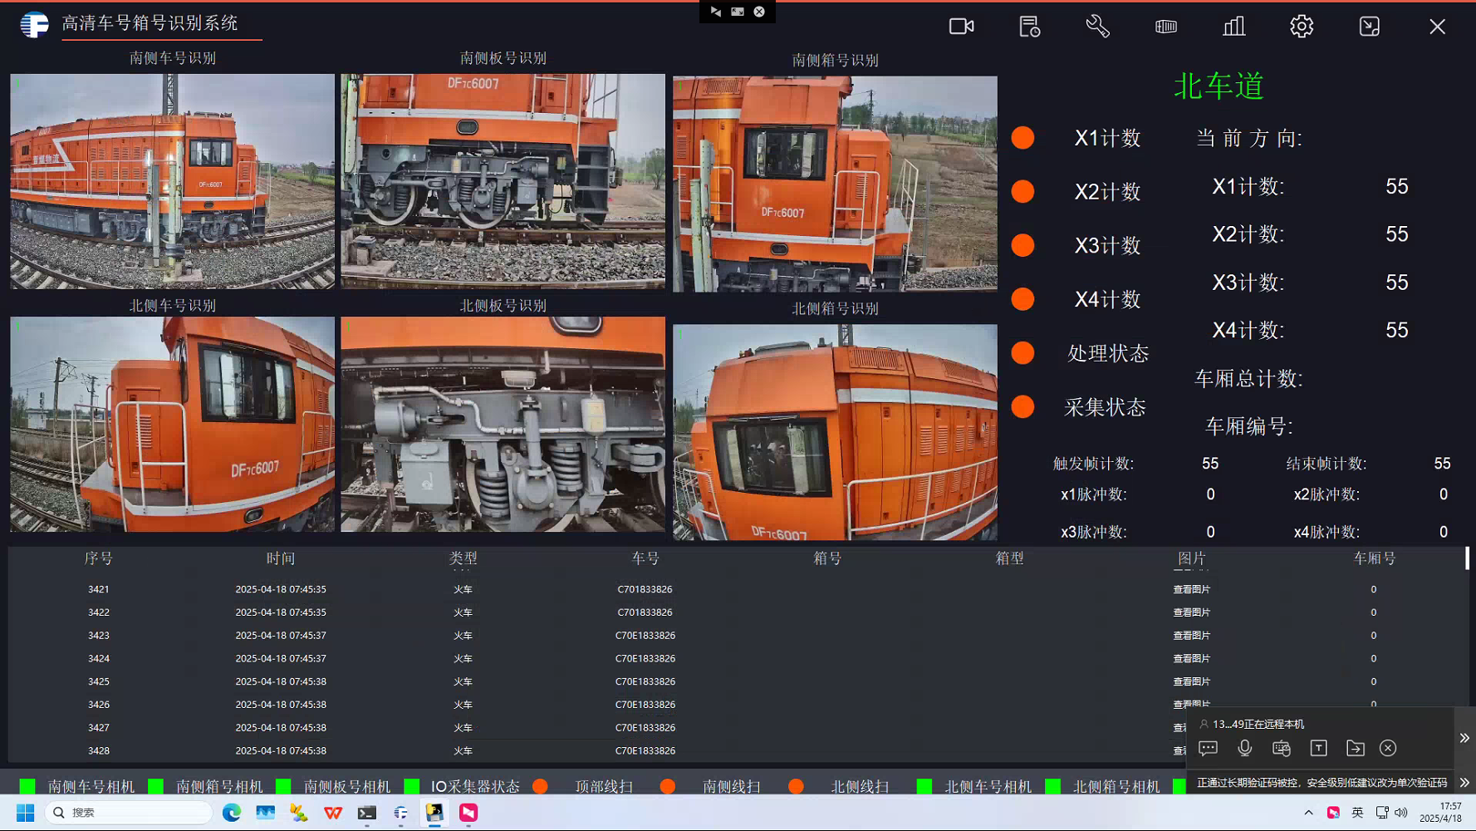Click the system logo next to the app title
This screenshot has width=1476, height=831.
point(34,24)
